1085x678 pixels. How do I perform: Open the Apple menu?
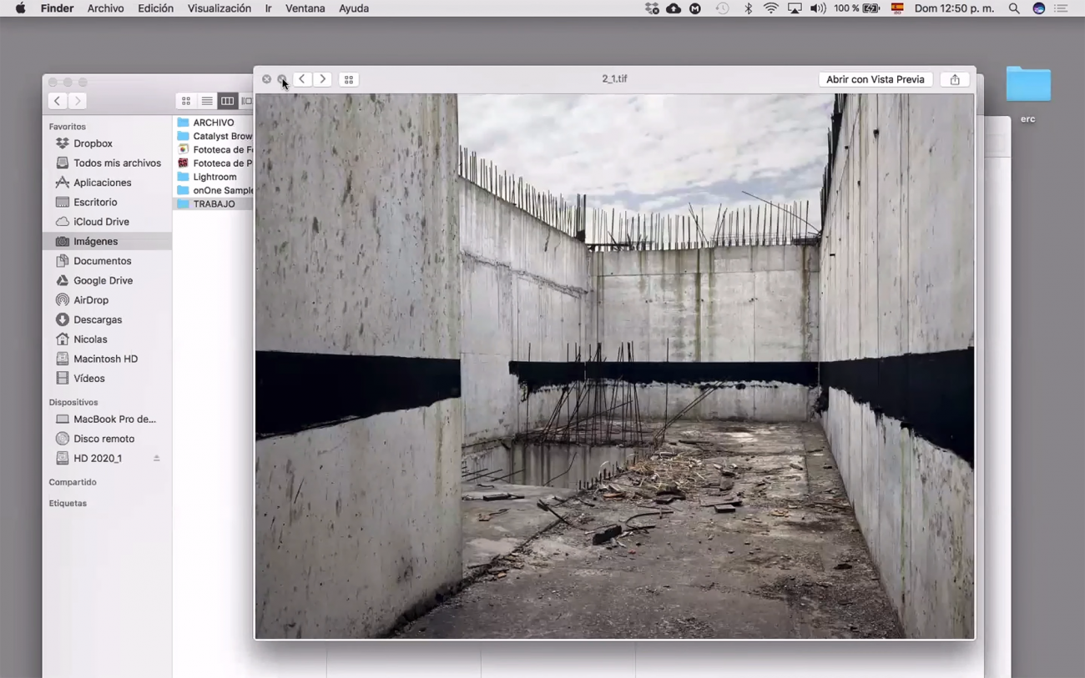20,8
